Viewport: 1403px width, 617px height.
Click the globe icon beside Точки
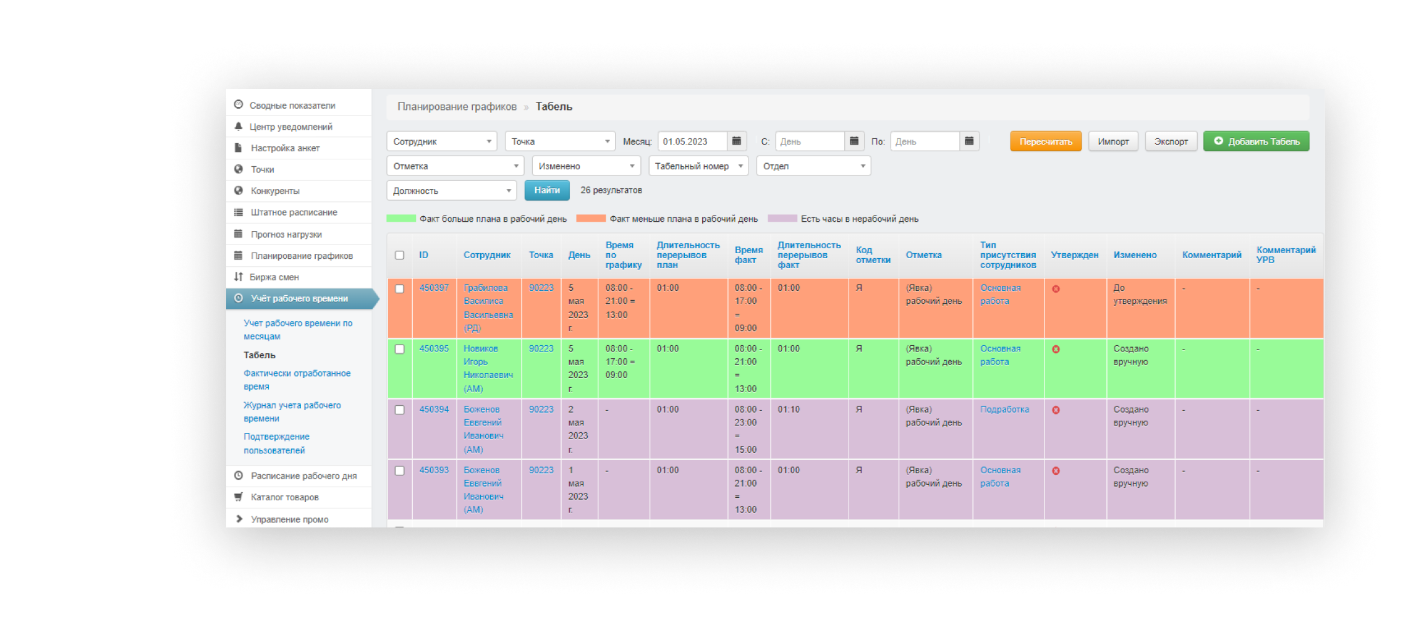(239, 169)
